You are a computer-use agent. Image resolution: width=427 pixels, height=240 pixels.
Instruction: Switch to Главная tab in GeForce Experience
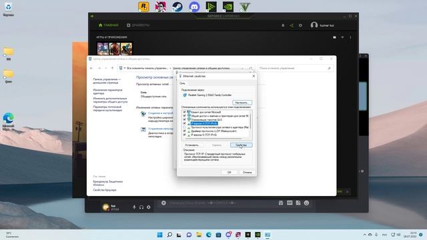click(x=108, y=25)
